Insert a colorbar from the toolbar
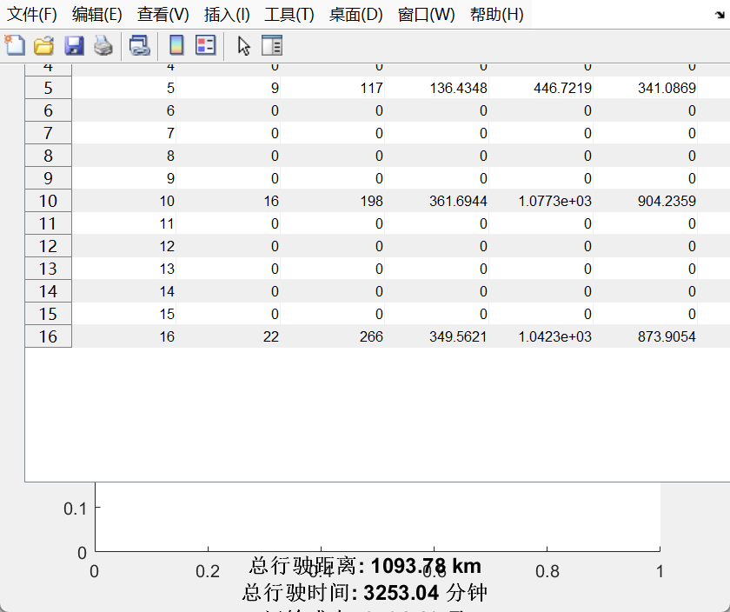Viewport: 730px width, 612px height. (x=176, y=46)
